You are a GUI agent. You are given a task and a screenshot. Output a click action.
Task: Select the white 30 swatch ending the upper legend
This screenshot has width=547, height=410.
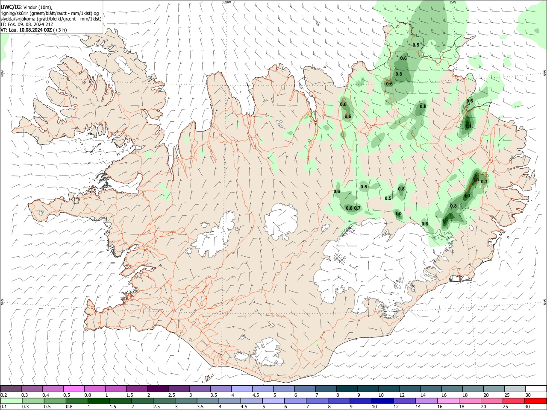click(x=536, y=389)
